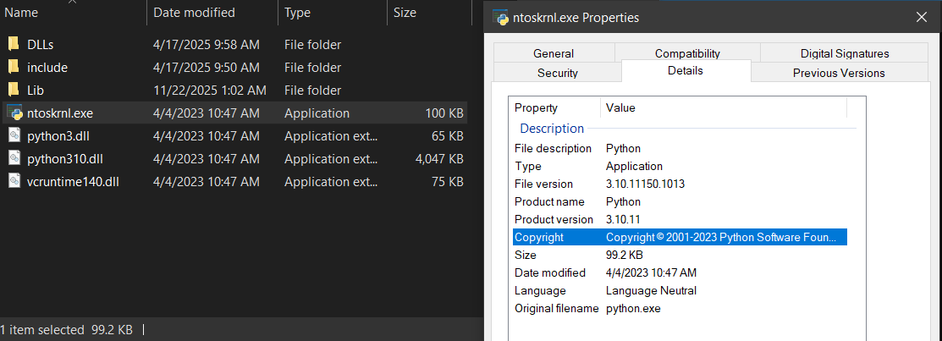
Task: Select the Size value 99.2 KB
Action: [x=625, y=256]
